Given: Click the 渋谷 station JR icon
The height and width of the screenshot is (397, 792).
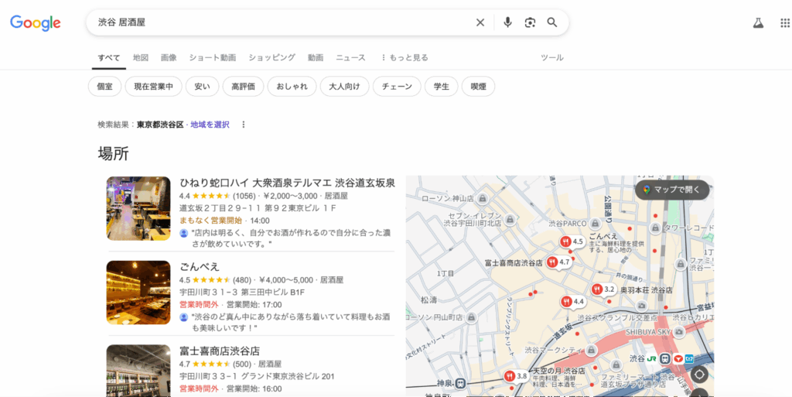Looking at the screenshot, I should tap(652, 358).
